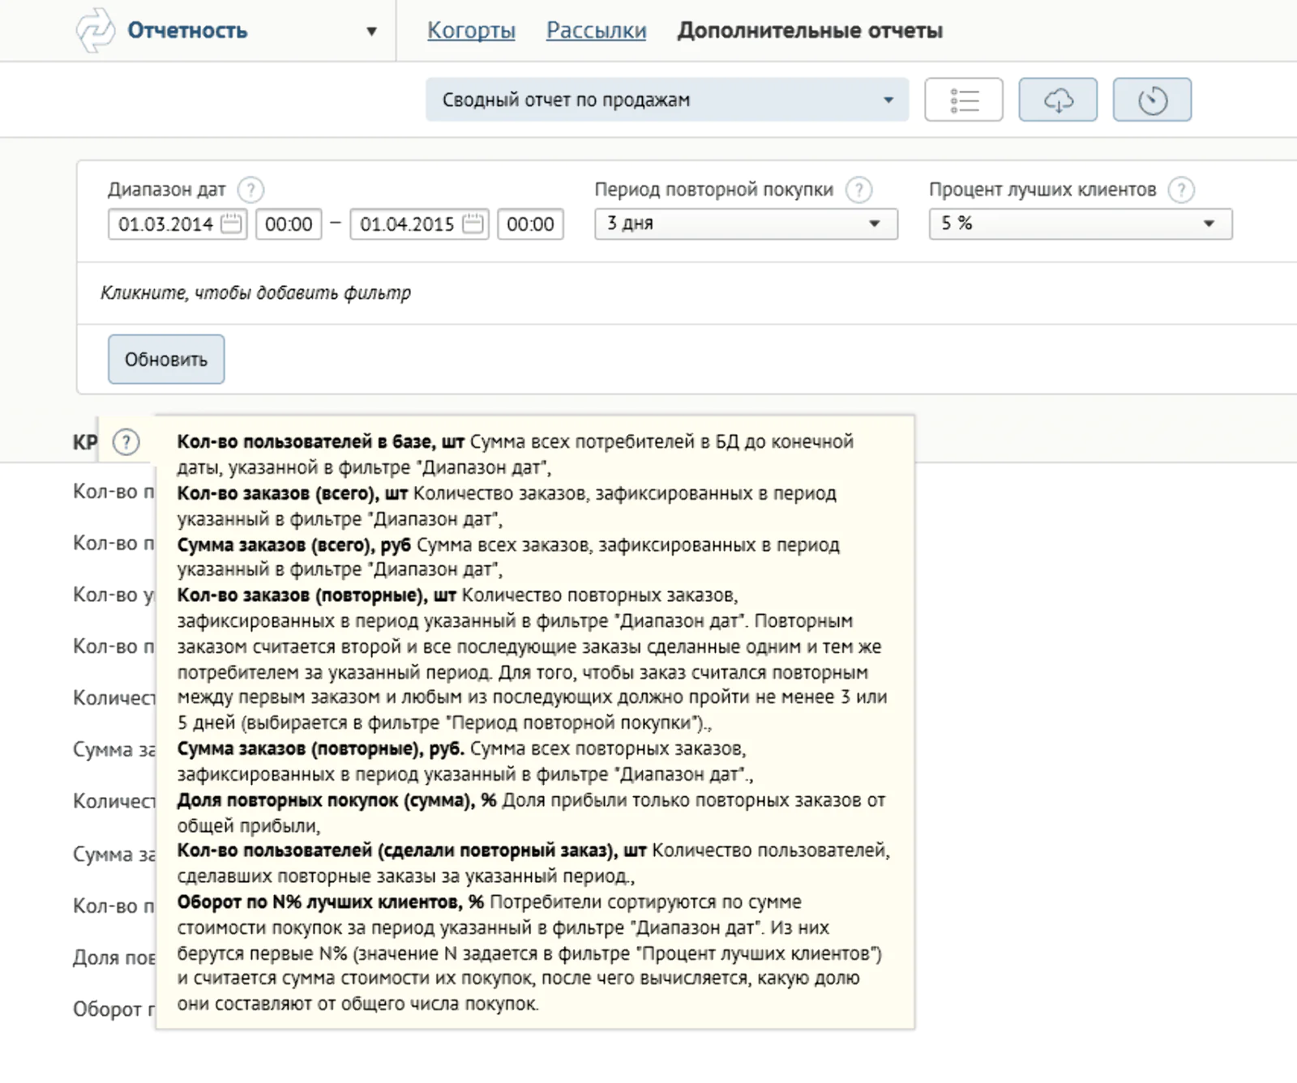Click the Период повторной покупки label
The image size is (1297, 1083).
(714, 190)
